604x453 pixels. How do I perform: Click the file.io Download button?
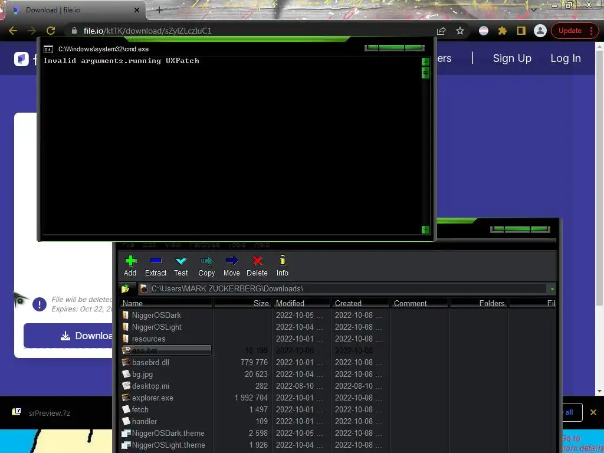pos(68,336)
